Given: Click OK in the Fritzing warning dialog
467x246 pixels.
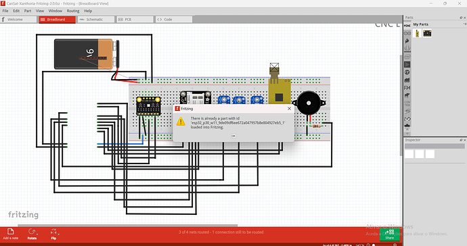Looking at the screenshot, I should [x=234, y=136].
